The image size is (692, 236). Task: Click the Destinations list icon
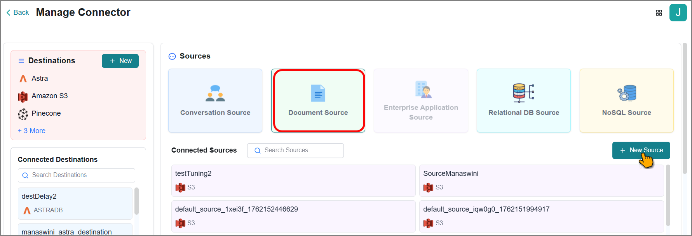click(x=21, y=61)
